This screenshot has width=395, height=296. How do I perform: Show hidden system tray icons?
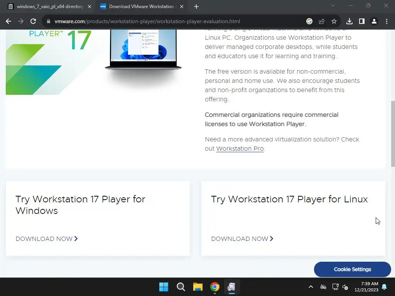pos(311,287)
